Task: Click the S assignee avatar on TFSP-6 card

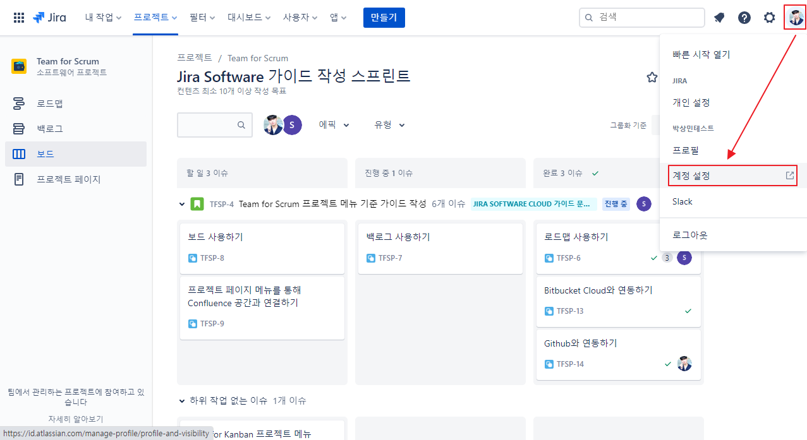Action: point(684,258)
